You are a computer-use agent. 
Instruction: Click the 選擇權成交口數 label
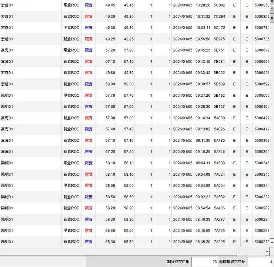click(232, 261)
